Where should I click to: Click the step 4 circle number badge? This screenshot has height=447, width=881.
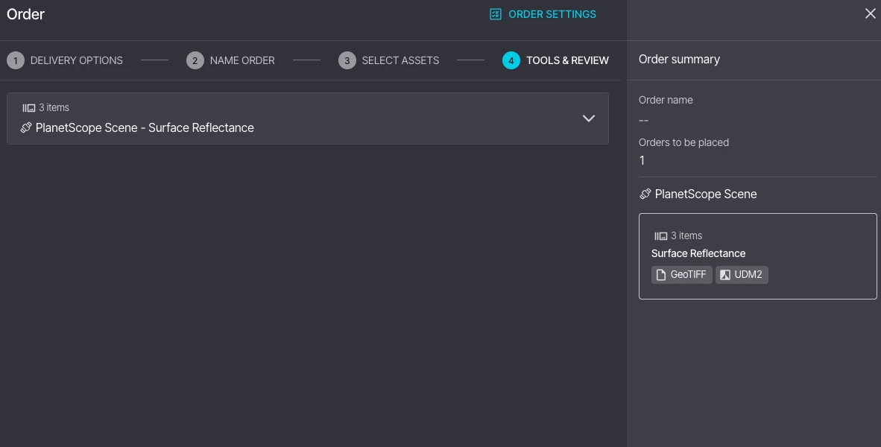click(511, 60)
